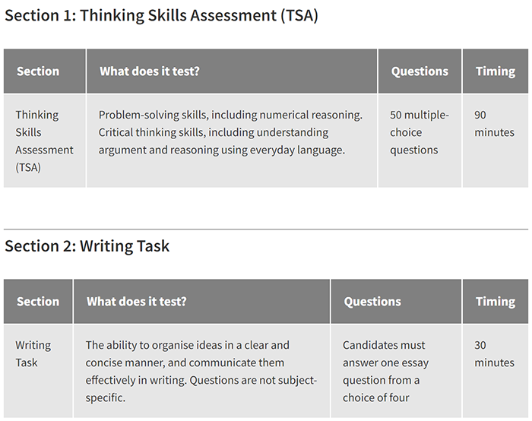The image size is (532, 421).
Task: Select the Section header in the Writing Task table
Action: pos(37,302)
